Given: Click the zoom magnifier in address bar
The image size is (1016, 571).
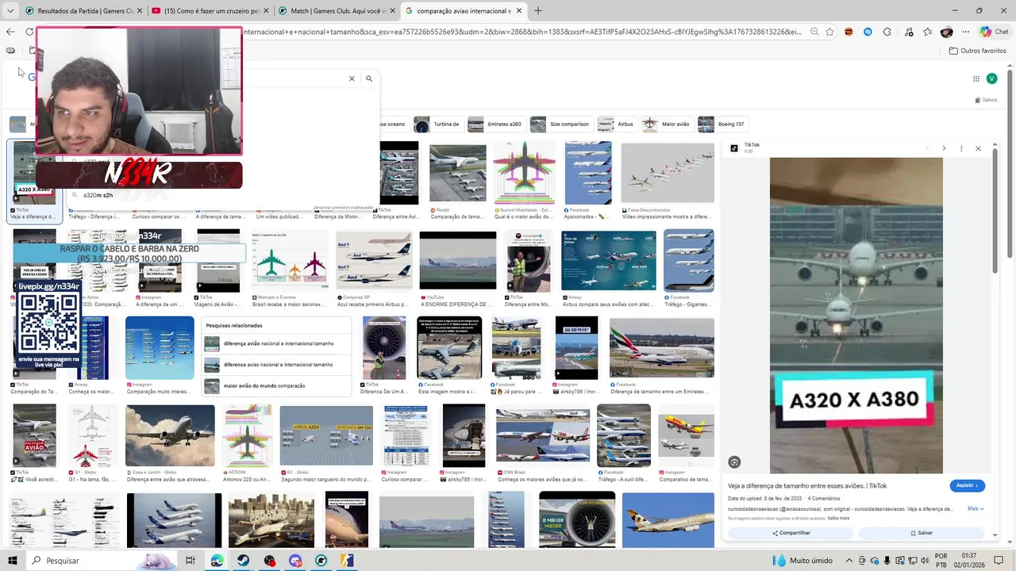Looking at the screenshot, I should pyautogui.click(x=815, y=32).
